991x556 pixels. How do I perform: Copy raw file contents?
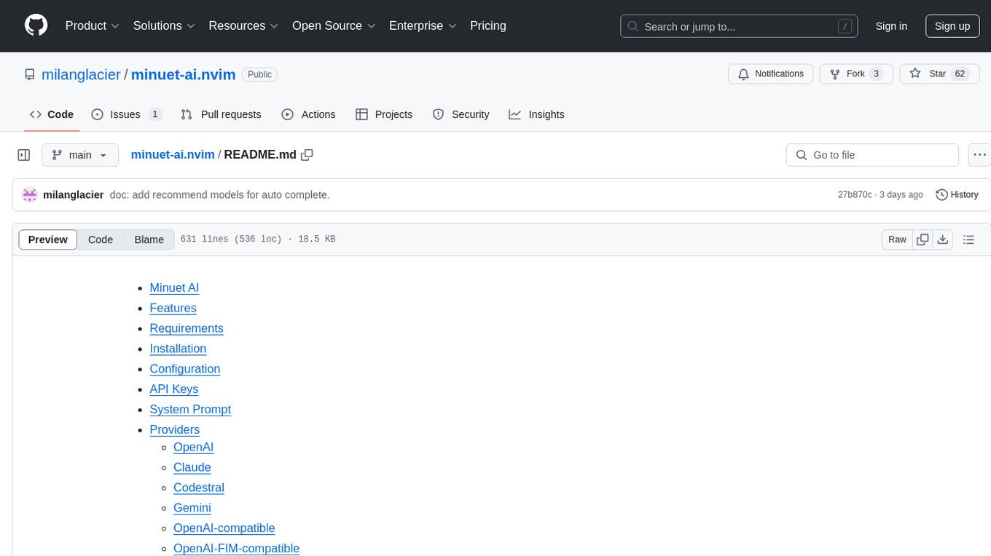[923, 239]
